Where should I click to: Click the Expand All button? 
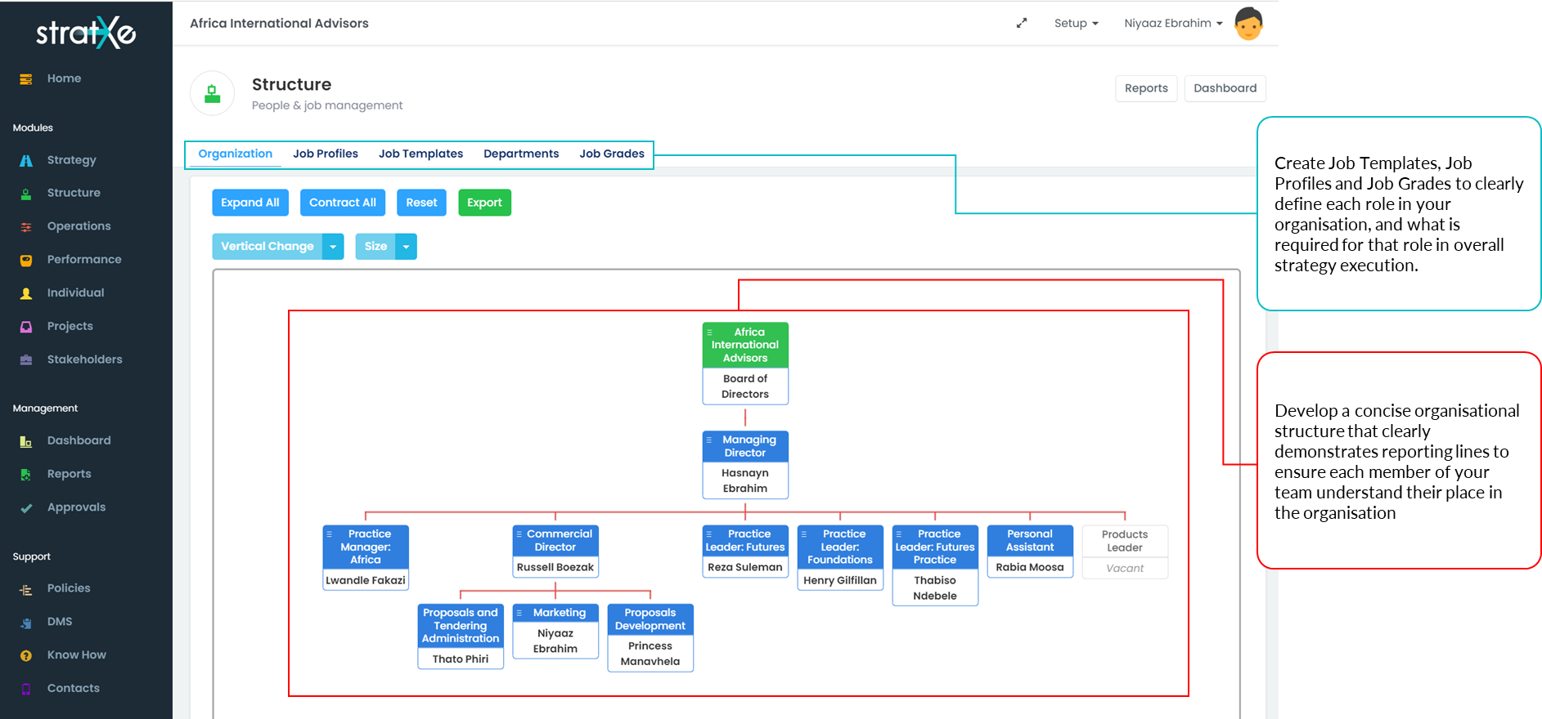point(250,203)
